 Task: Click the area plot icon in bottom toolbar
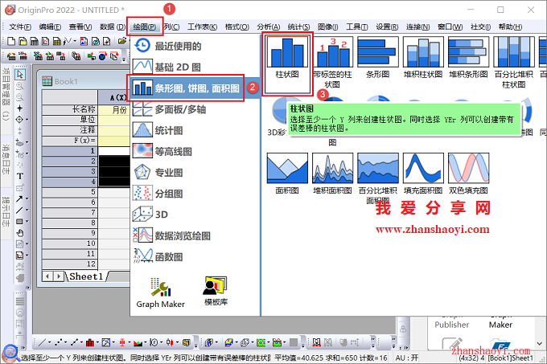[x=138, y=343]
